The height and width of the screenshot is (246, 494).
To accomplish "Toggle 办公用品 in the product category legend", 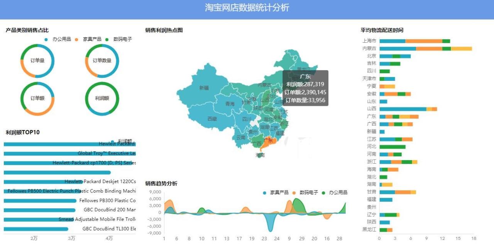I will click(x=58, y=39).
